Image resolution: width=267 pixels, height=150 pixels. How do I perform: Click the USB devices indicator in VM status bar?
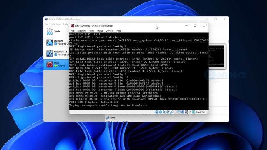point(171,112)
